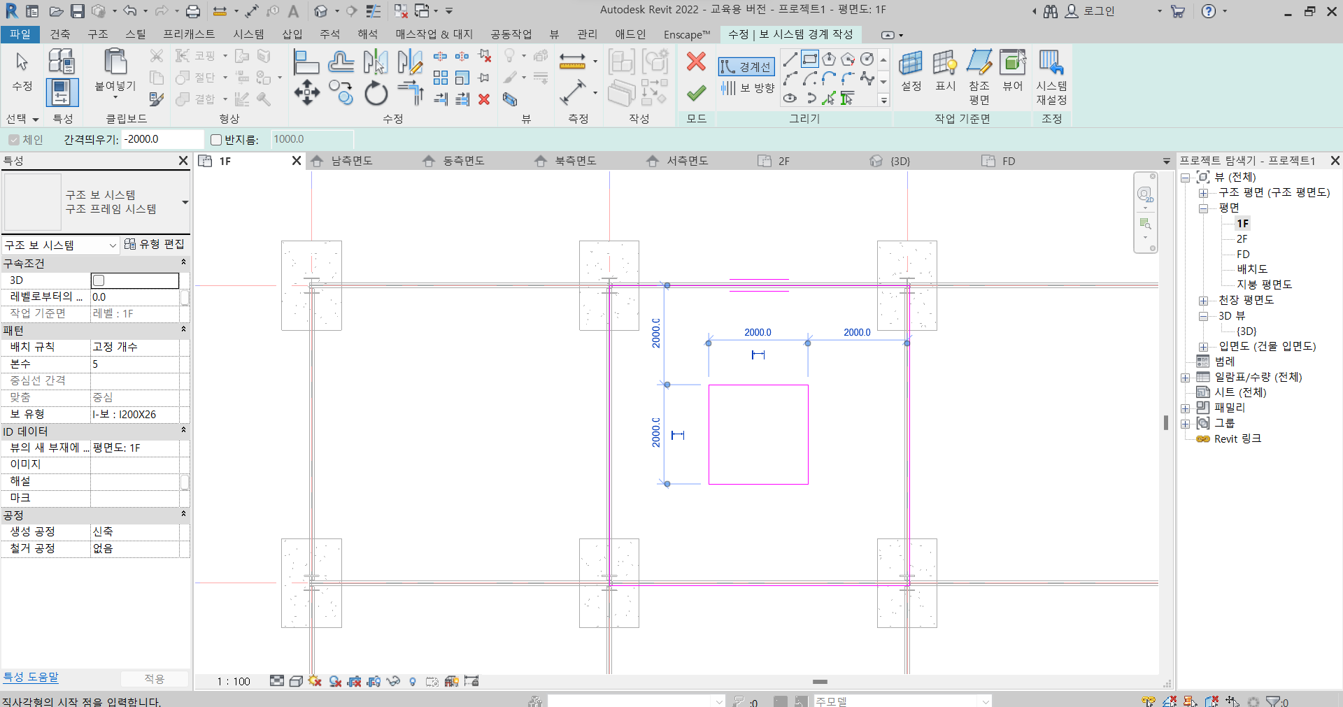Toggle reveal hidden elements lightbulb icon
This screenshot has height=707, width=1343.
[x=413, y=681]
